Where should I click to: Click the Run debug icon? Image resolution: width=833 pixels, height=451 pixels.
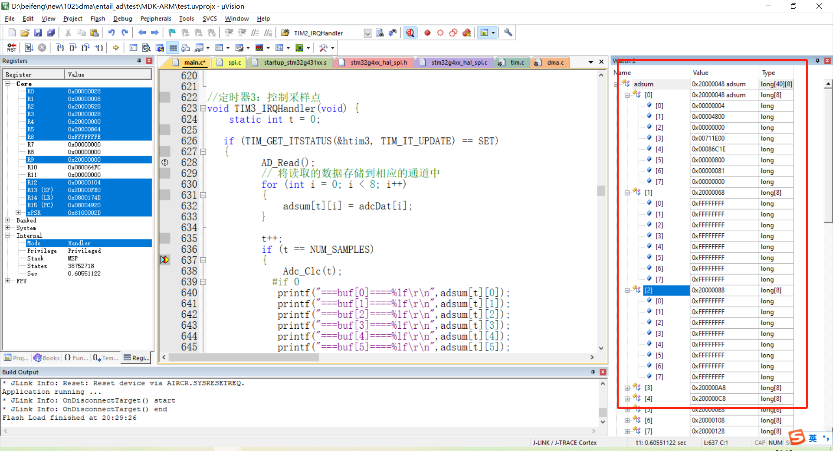pos(29,48)
